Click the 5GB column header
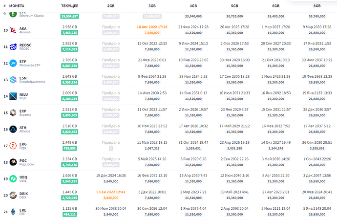 (x=234, y=6)
